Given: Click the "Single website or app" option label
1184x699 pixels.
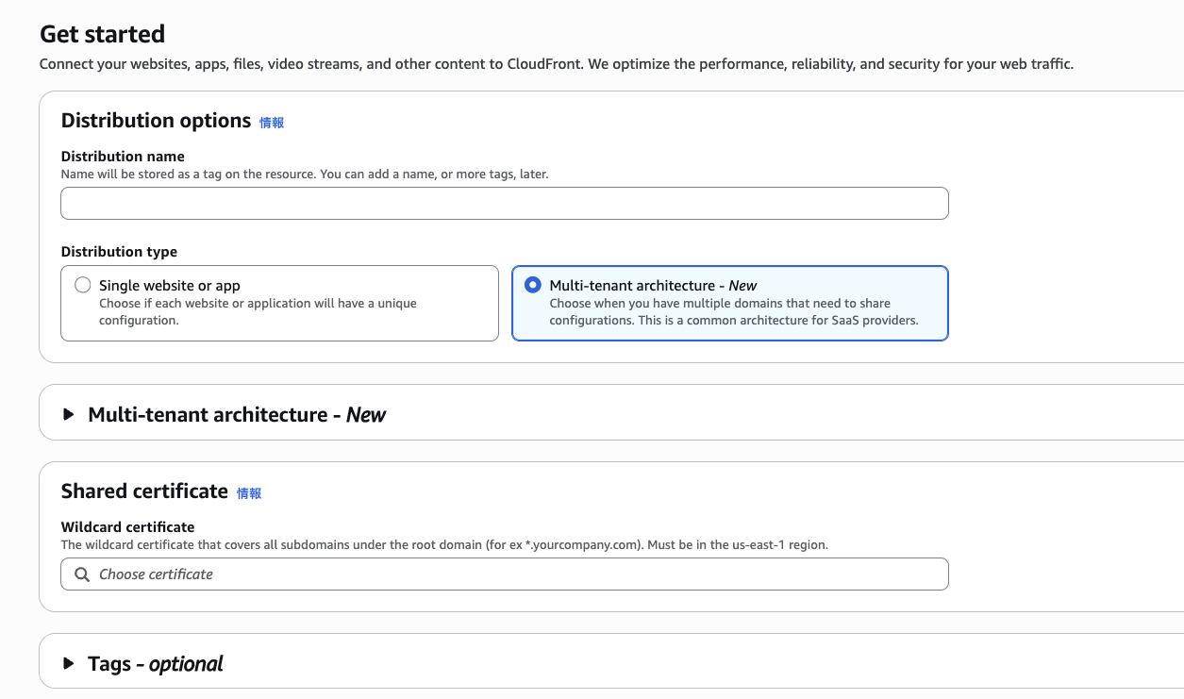Looking at the screenshot, I should [x=170, y=285].
